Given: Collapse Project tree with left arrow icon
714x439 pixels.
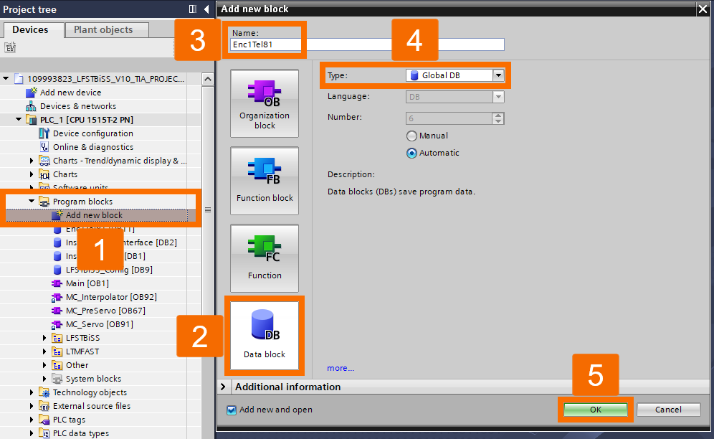Looking at the screenshot, I should click(x=206, y=9).
